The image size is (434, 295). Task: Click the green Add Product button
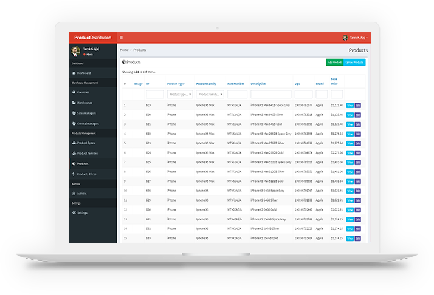334,63
